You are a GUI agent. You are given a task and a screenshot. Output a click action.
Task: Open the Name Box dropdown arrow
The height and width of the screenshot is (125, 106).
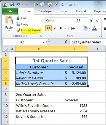tap(44, 42)
